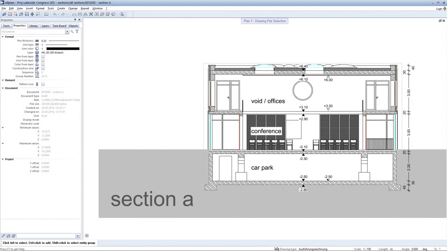Viewport: 447px width, 251px height.
Task: Click the black Line color swatch
Action: click(x=63, y=49)
